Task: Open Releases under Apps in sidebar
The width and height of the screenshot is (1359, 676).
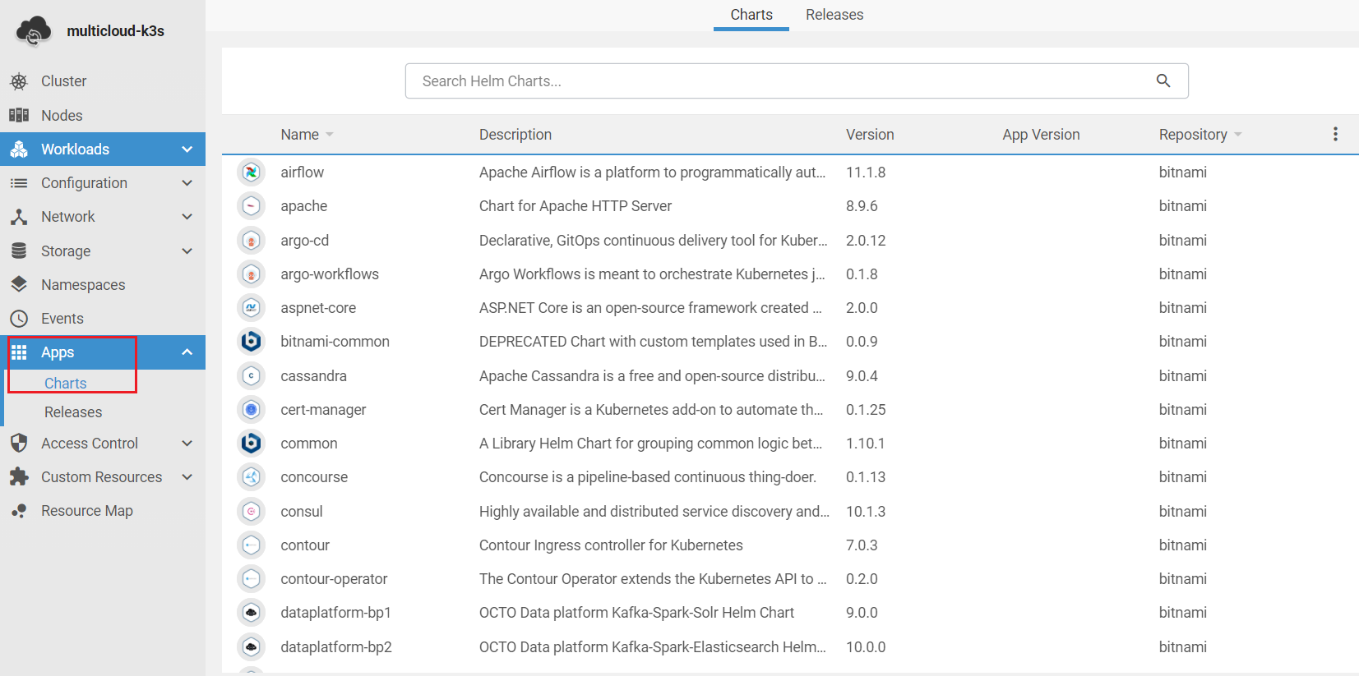Action: pyautogui.click(x=73, y=412)
